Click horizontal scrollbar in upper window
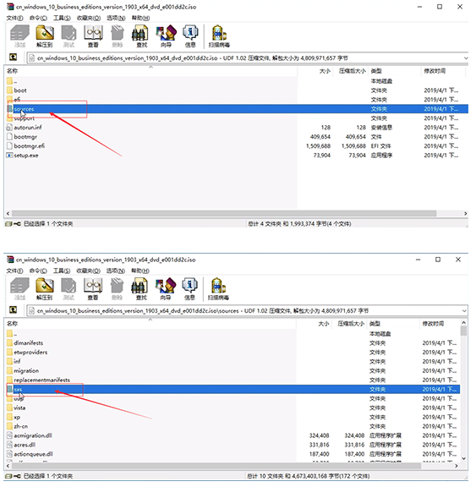Screen dimensions: 476x487 [224, 213]
